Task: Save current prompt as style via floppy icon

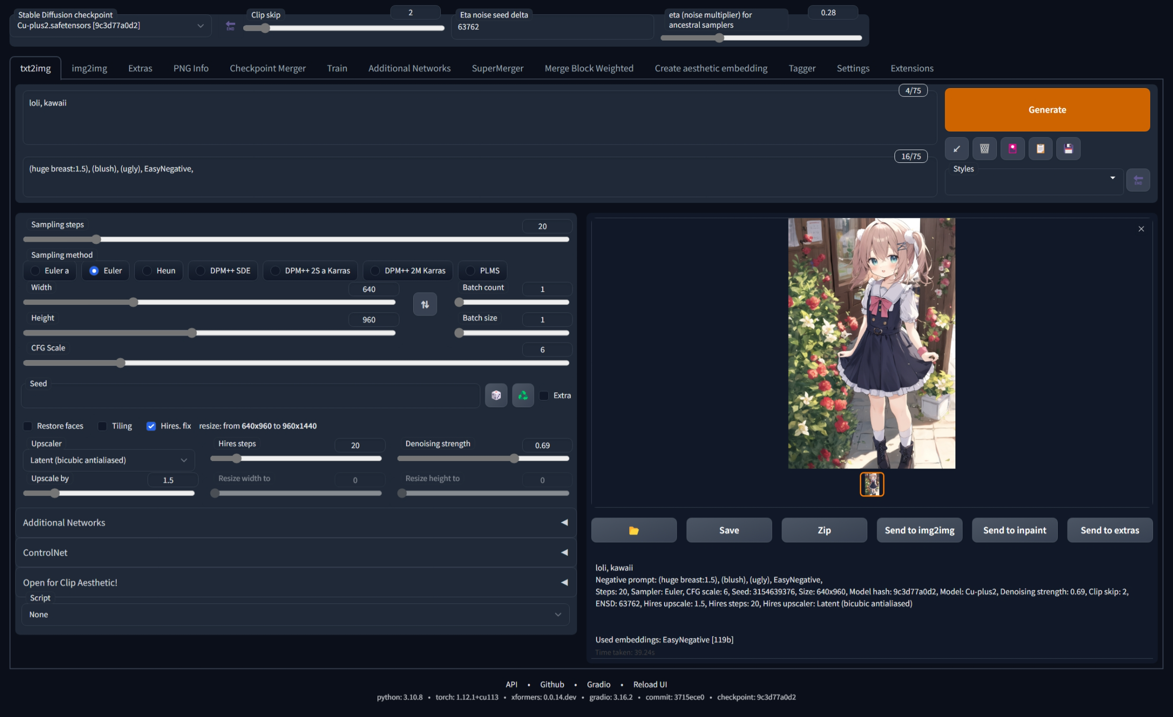Action: click(1069, 149)
